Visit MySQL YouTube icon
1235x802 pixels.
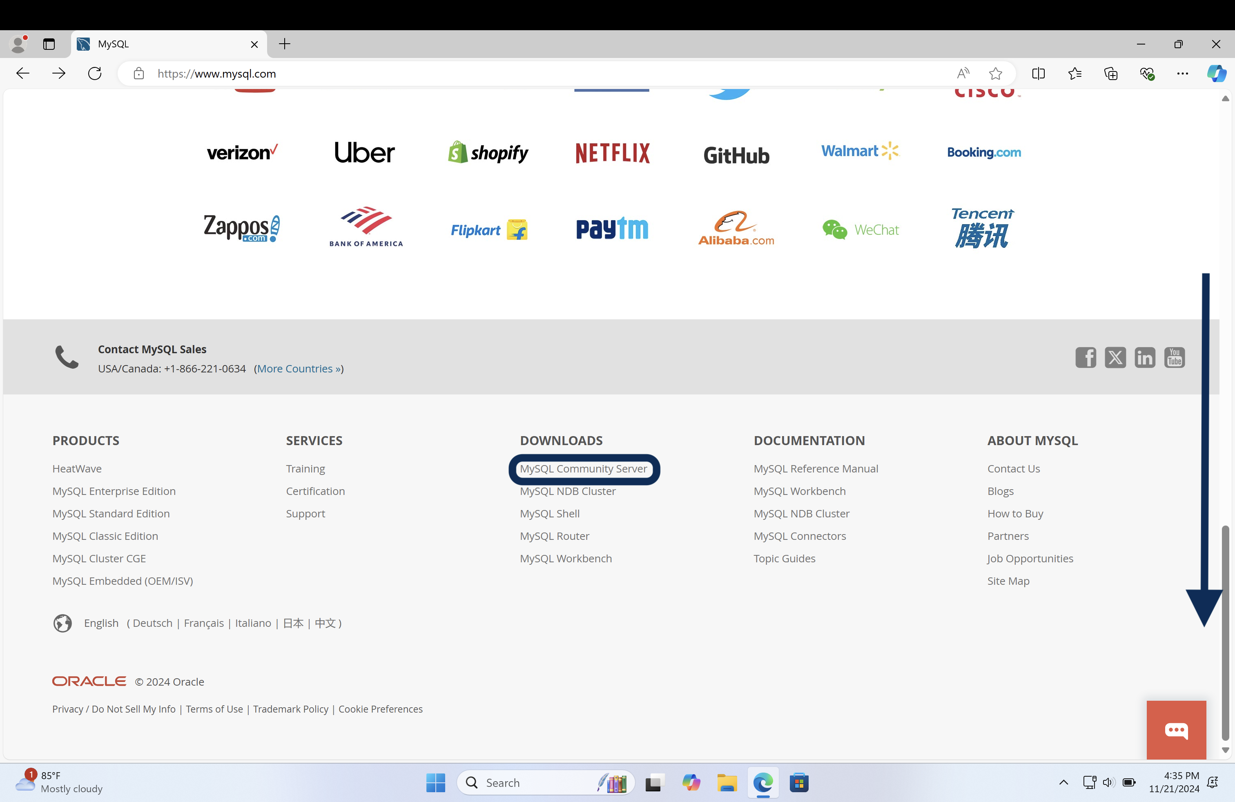point(1174,357)
